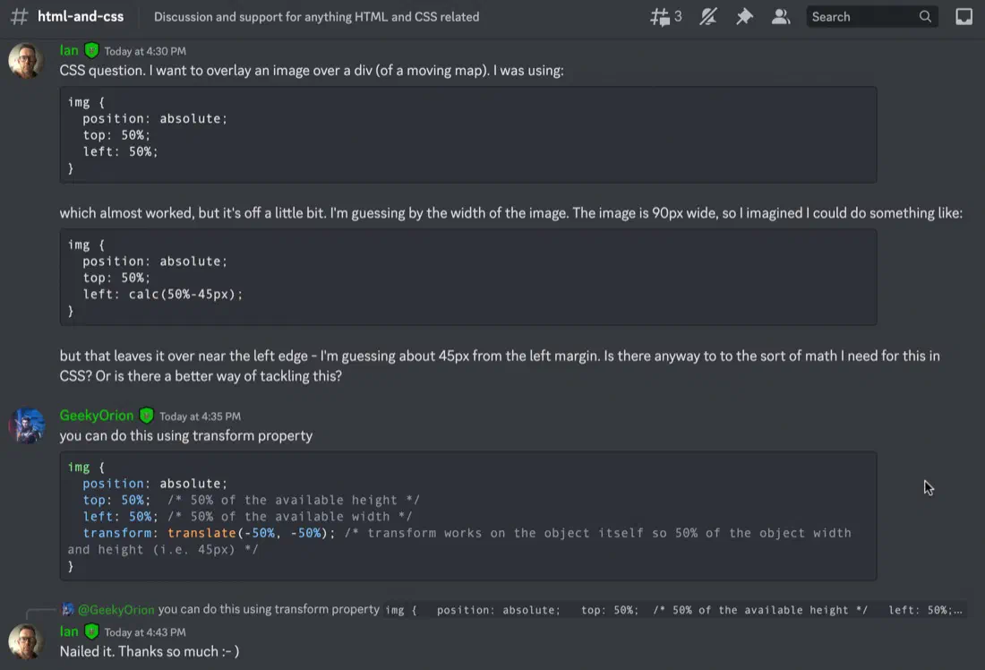Show the member list icon
Viewport: 985px width, 670px height.
click(781, 17)
